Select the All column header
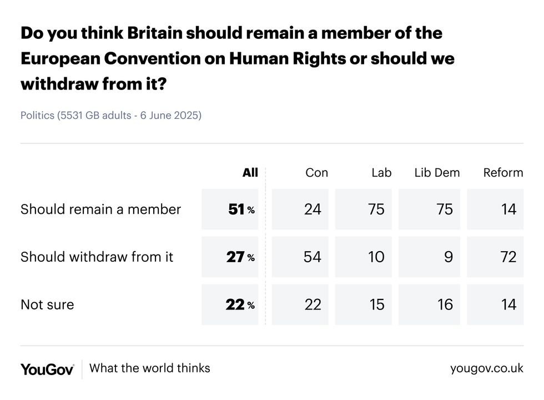544x400 pixels. tap(250, 173)
